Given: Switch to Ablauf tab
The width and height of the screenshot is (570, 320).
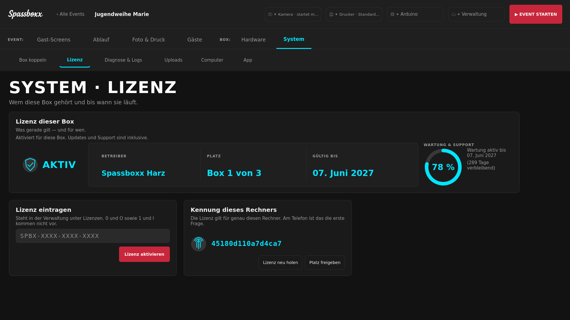Looking at the screenshot, I should (101, 40).
